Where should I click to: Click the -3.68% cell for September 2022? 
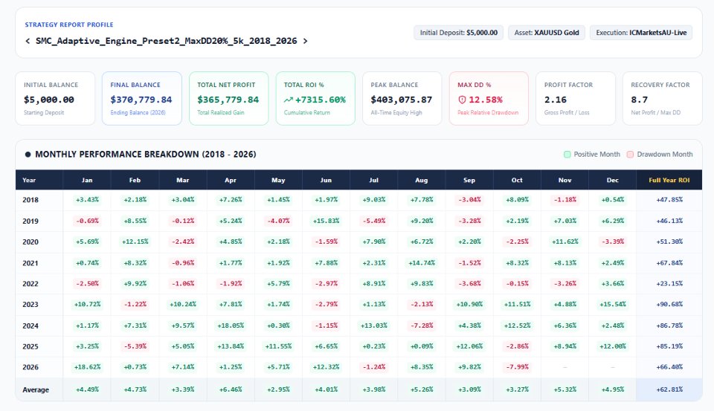click(469, 284)
